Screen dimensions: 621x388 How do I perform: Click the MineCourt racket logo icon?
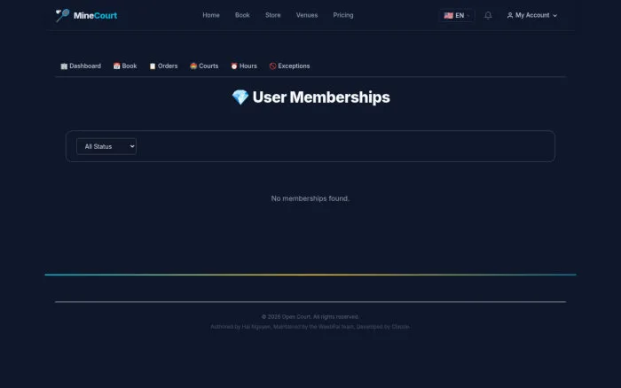coord(62,15)
